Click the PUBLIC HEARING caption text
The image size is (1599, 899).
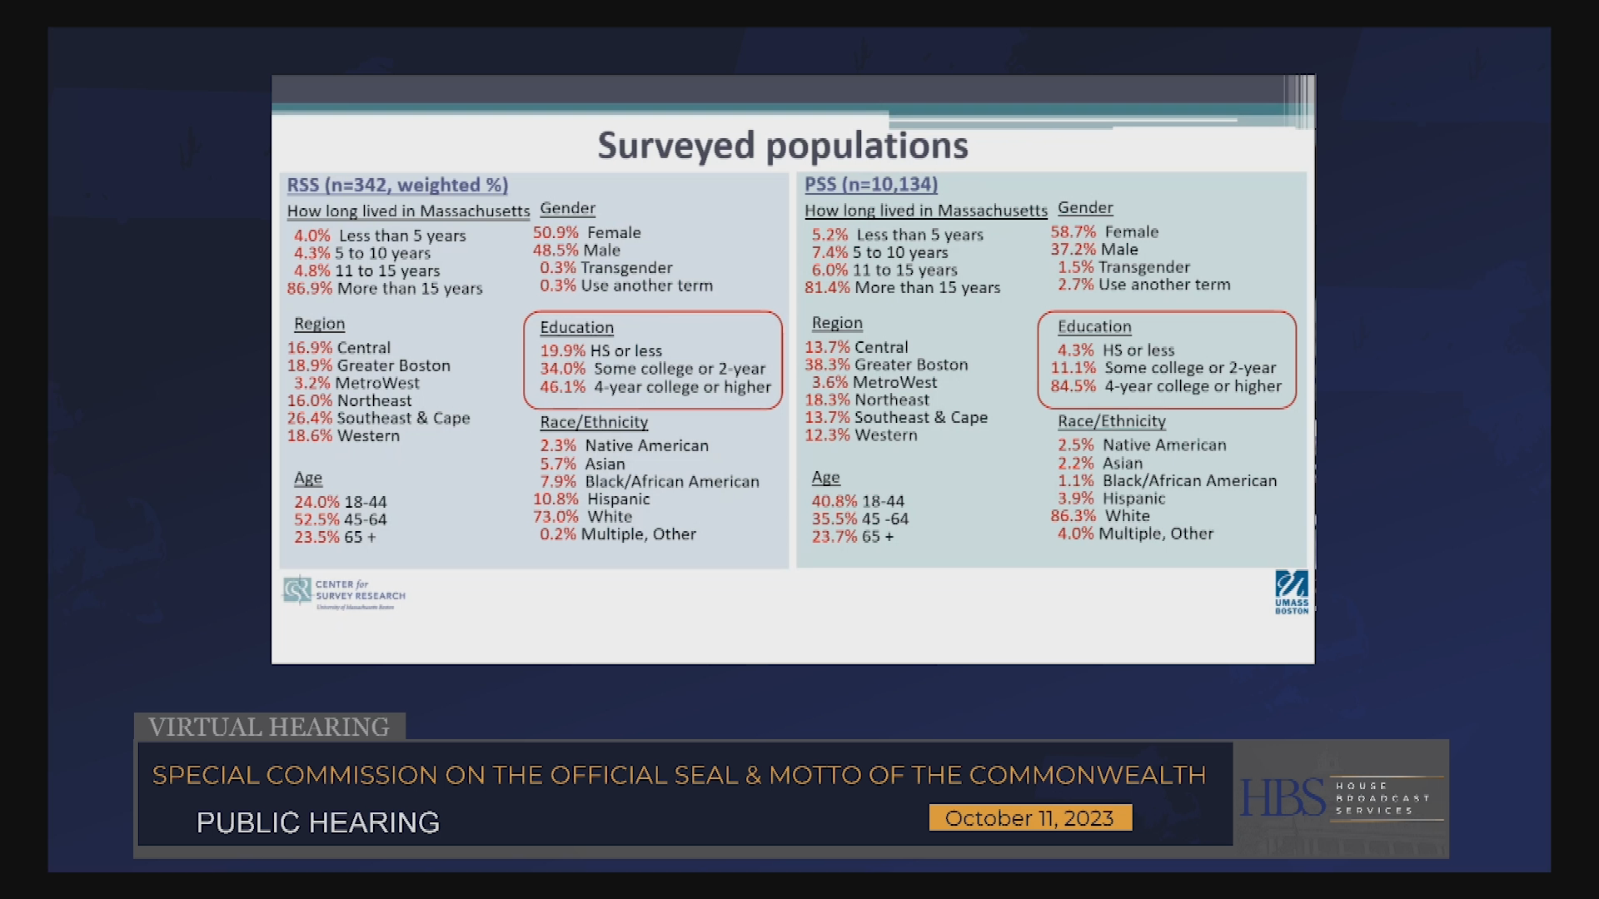coord(318,822)
